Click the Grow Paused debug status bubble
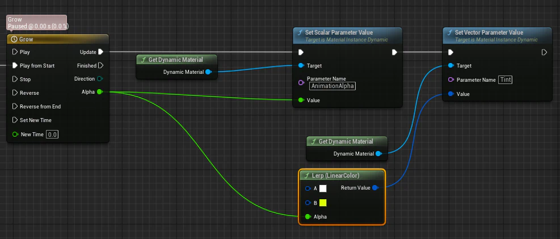560x239 pixels. point(37,23)
